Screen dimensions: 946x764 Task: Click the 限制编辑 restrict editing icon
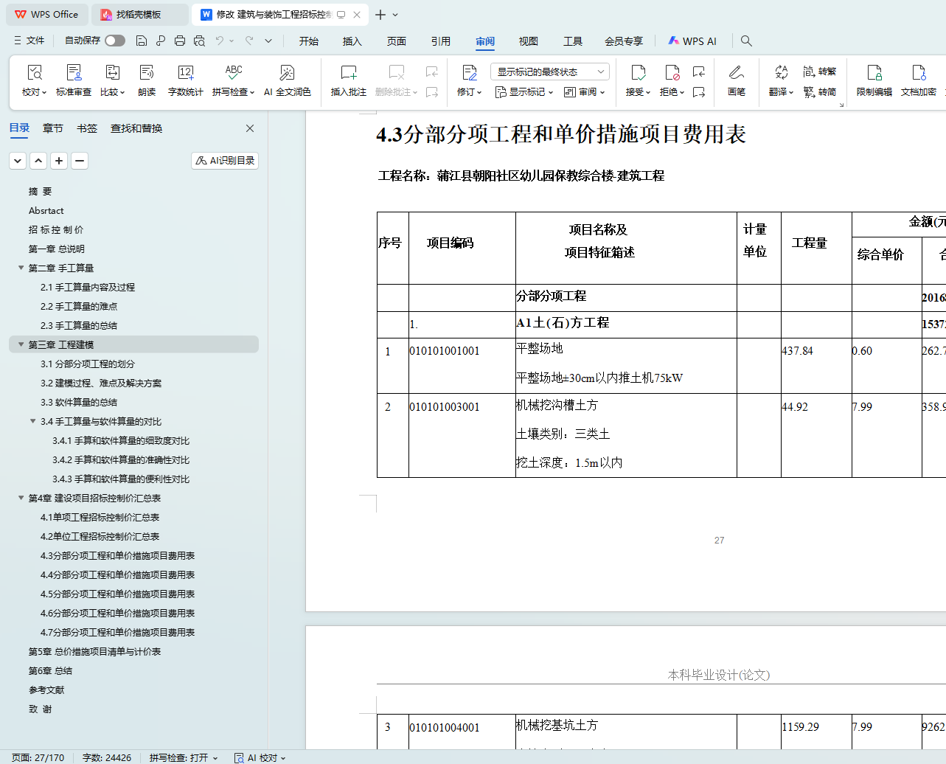[874, 73]
